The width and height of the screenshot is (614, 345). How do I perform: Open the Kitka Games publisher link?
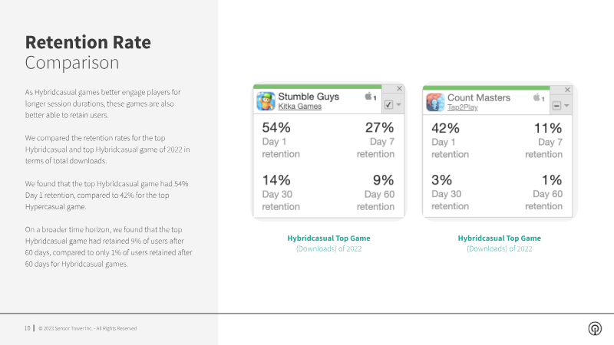pos(300,107)
